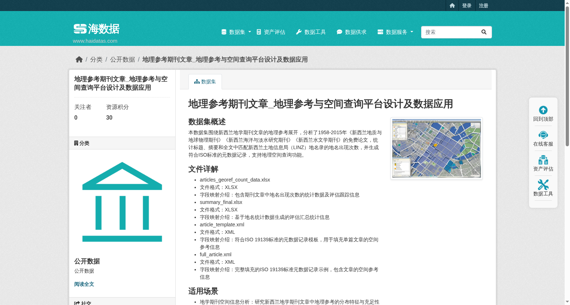This screenshot has width=570, height=305.
Task: Go to 公开数据 breadcrumb link
Action: click(x=123, y=59)
